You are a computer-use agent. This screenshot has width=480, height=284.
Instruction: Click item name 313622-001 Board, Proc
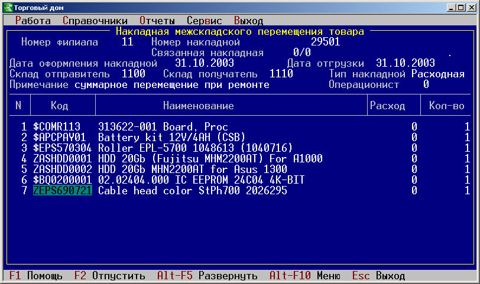click(163, 126)
